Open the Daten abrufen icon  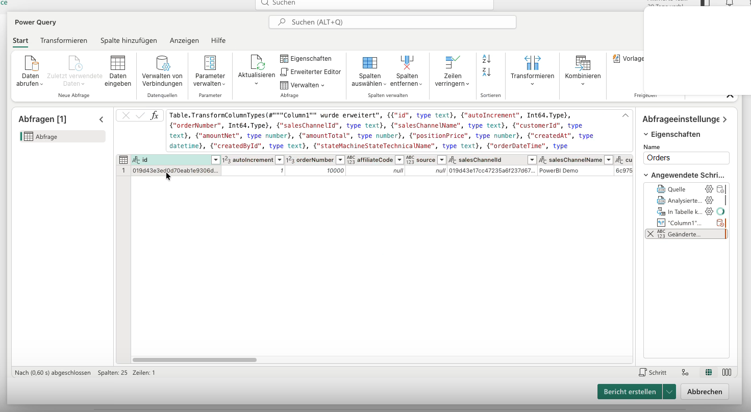pos(31,63)
